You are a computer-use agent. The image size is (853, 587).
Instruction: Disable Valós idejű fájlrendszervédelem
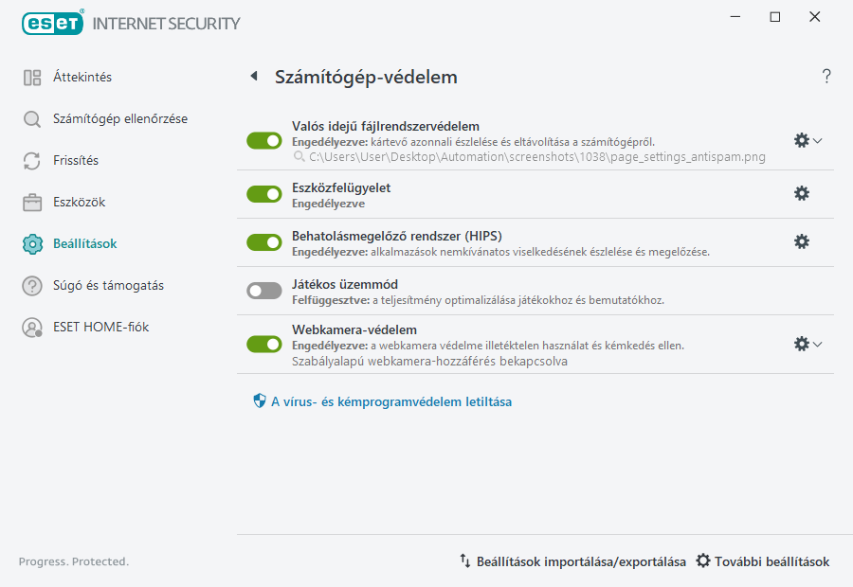263,140
